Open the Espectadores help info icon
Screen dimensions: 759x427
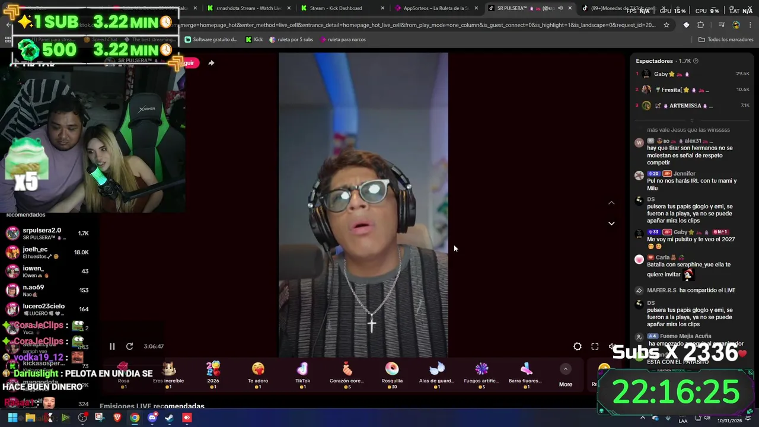(x=696, y=61)
